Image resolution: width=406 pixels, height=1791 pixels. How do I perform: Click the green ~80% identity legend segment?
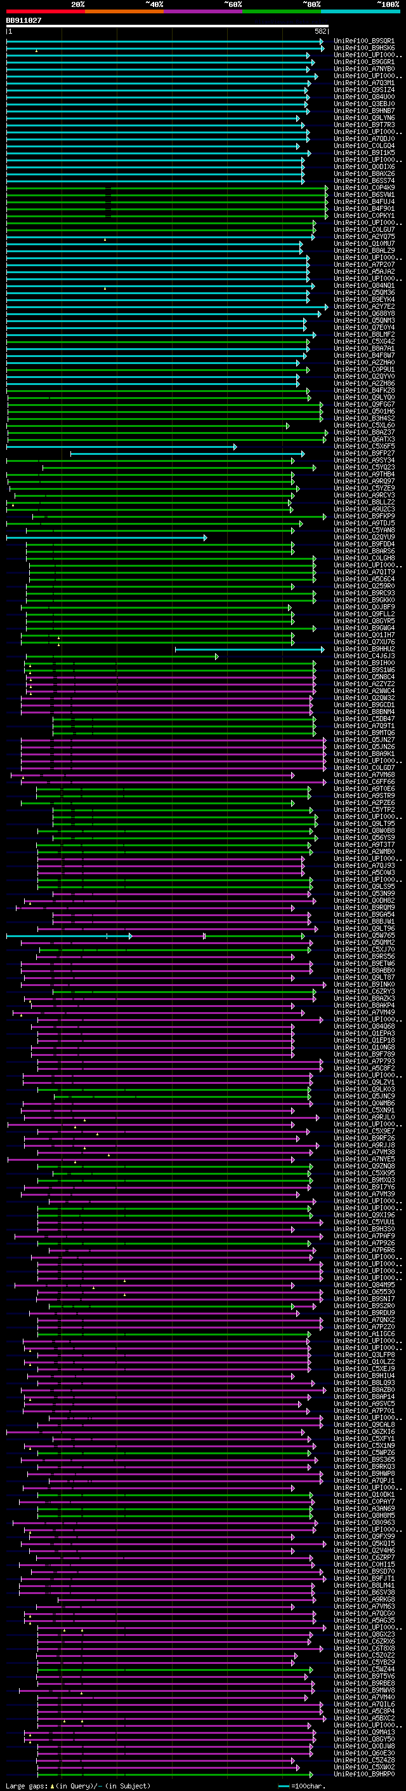pyautogui.click(x=282, y=11)
